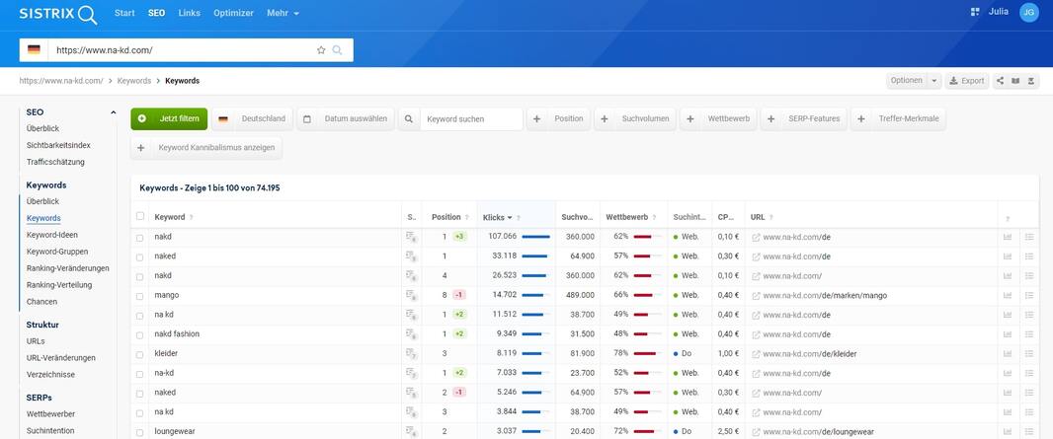Check the box for the naked row with 33.118 clicks
The height and width of the screenshot is (439, 1053).
coord(139,256)
